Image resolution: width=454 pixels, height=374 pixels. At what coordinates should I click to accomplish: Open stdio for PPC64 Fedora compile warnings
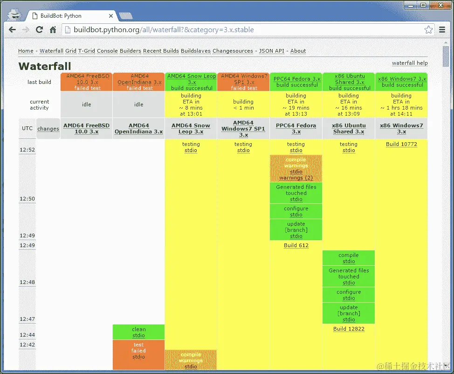click(296, 172)
